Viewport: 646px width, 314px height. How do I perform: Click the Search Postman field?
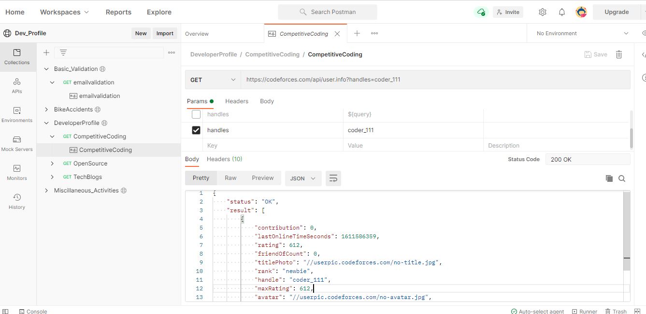tap(328, 12)
